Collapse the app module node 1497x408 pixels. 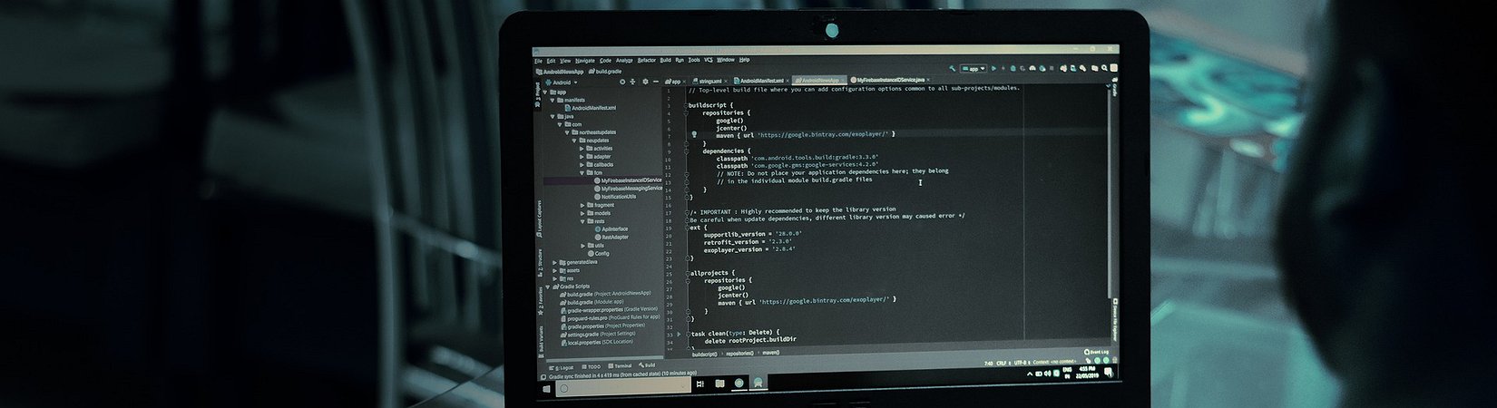(545, 92)
